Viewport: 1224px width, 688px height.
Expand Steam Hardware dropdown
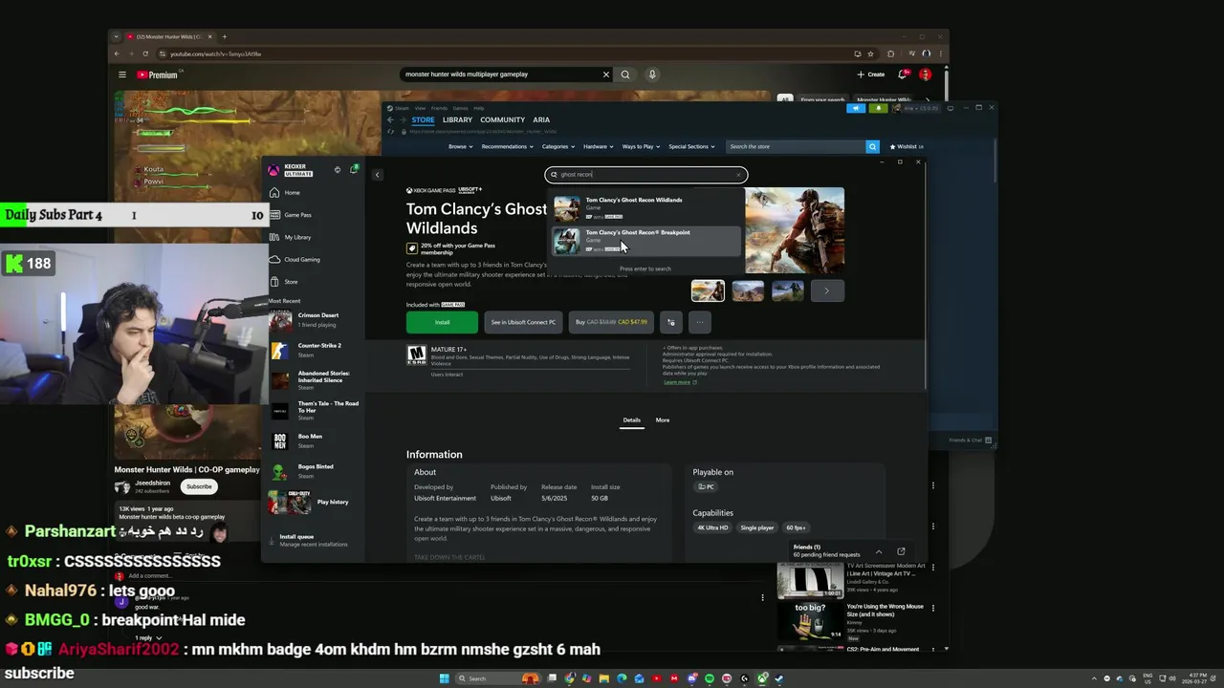[599, 146]
